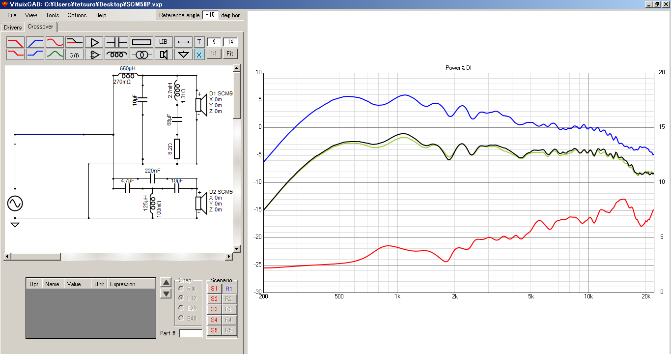This screenshot has width=671, height=354.
Task: Activate scenario S2
Action: (214, 299)
